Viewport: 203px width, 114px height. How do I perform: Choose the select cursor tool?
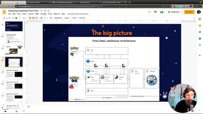[30, 18]
